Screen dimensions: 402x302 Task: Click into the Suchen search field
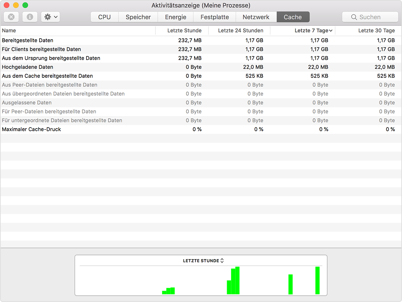tap(374, 17)
